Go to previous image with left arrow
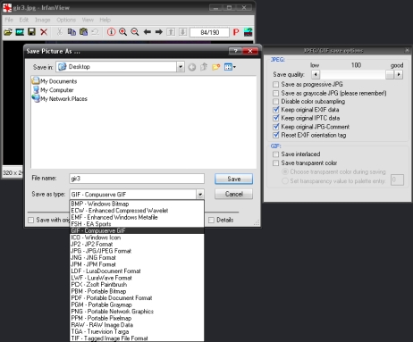Screen dimensions: 413x342 pos(147,32)
